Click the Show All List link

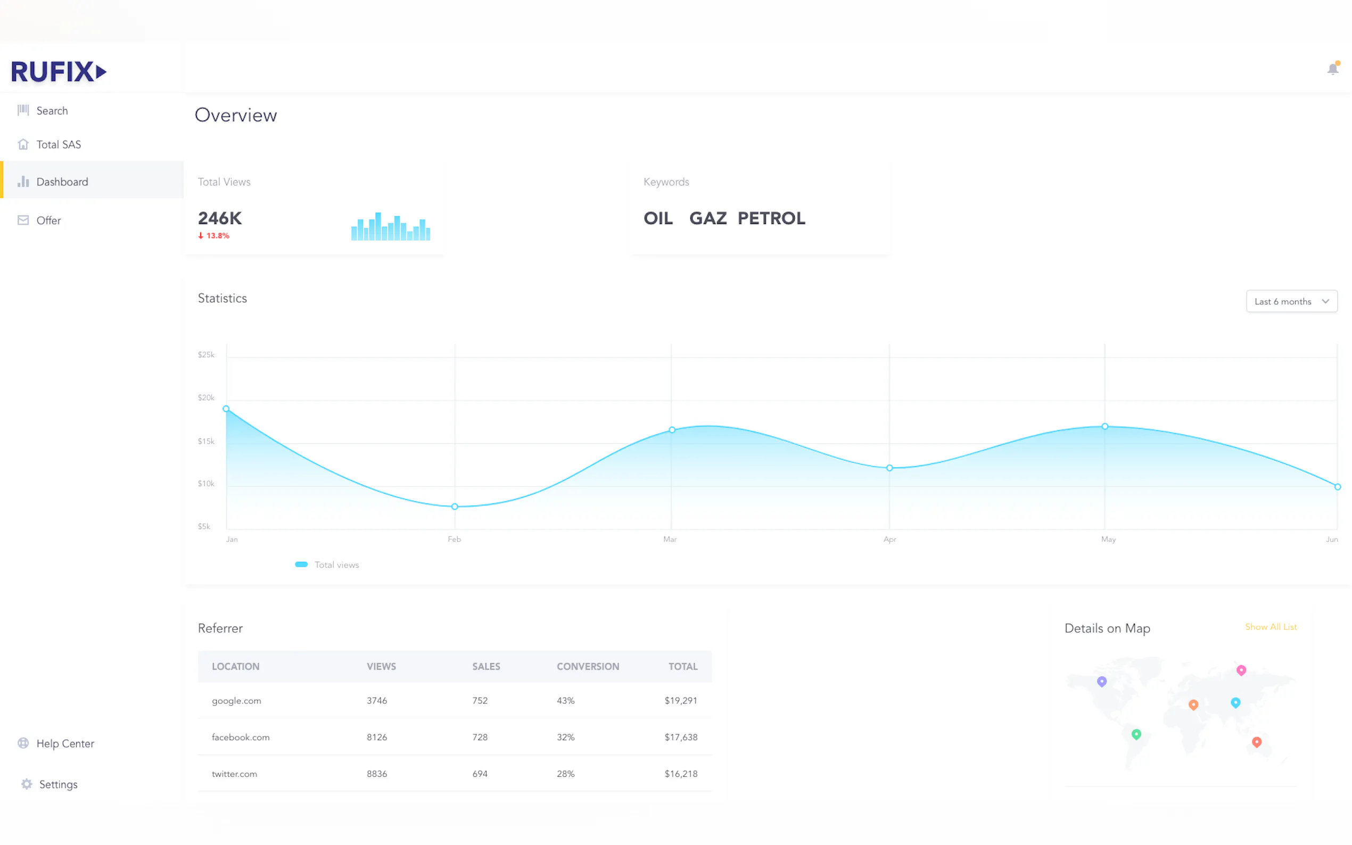1271,626
